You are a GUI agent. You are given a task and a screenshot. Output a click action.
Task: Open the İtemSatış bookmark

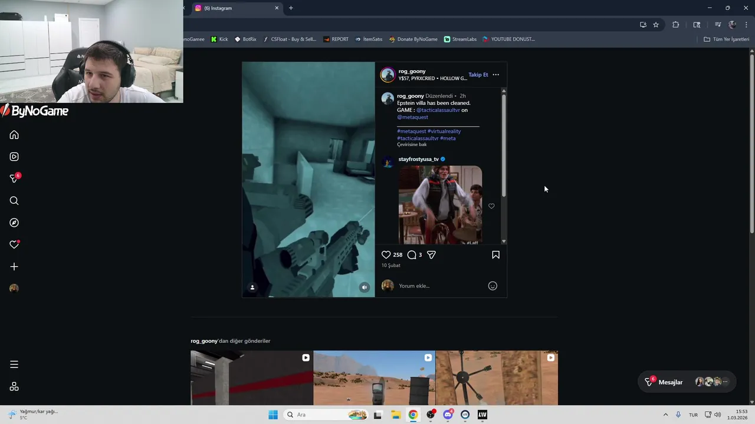pyautogui.click(x=369, y=39)
